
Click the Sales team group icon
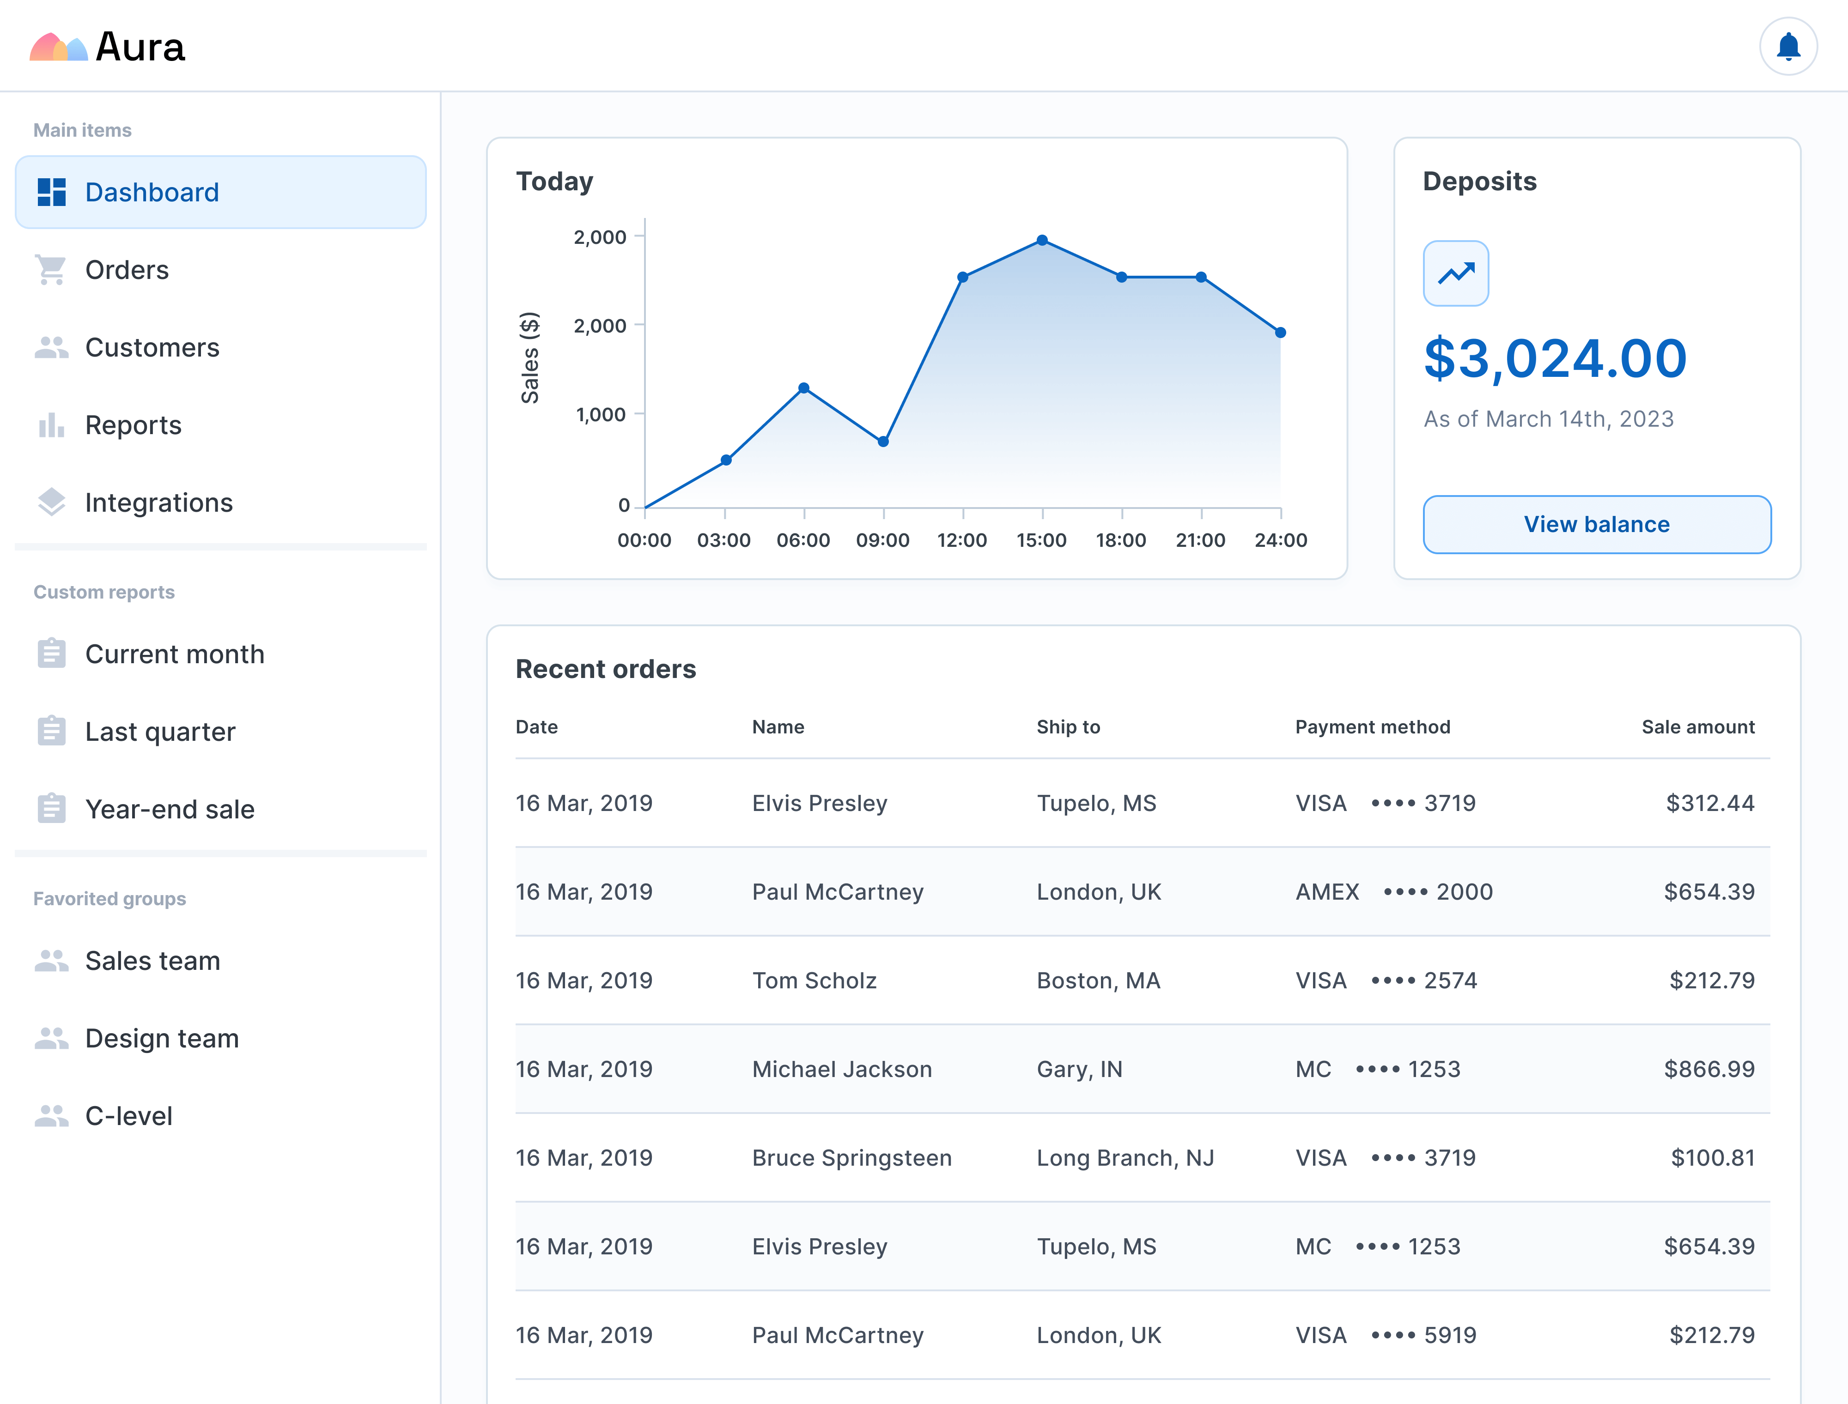pos(51,961)
